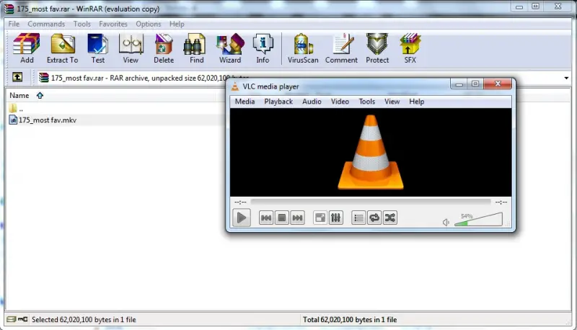Click the VLC seek progress bar
The height and width of the screenshot is (330, 577).
point(371,201)
